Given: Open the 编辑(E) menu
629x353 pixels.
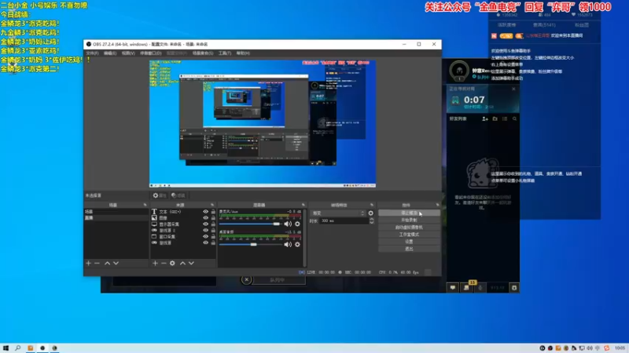Looking at the screenshot, I should (110, 53).
